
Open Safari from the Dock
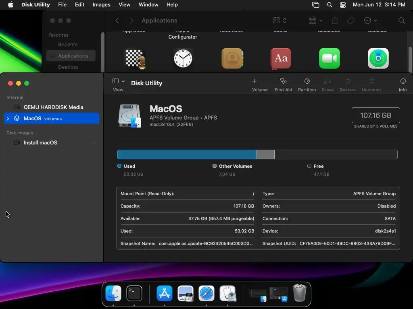(x=206, y=293)
